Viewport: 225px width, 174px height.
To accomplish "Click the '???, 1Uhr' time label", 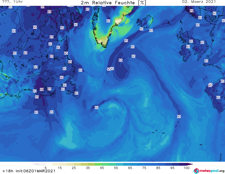I will click(13, 2).
